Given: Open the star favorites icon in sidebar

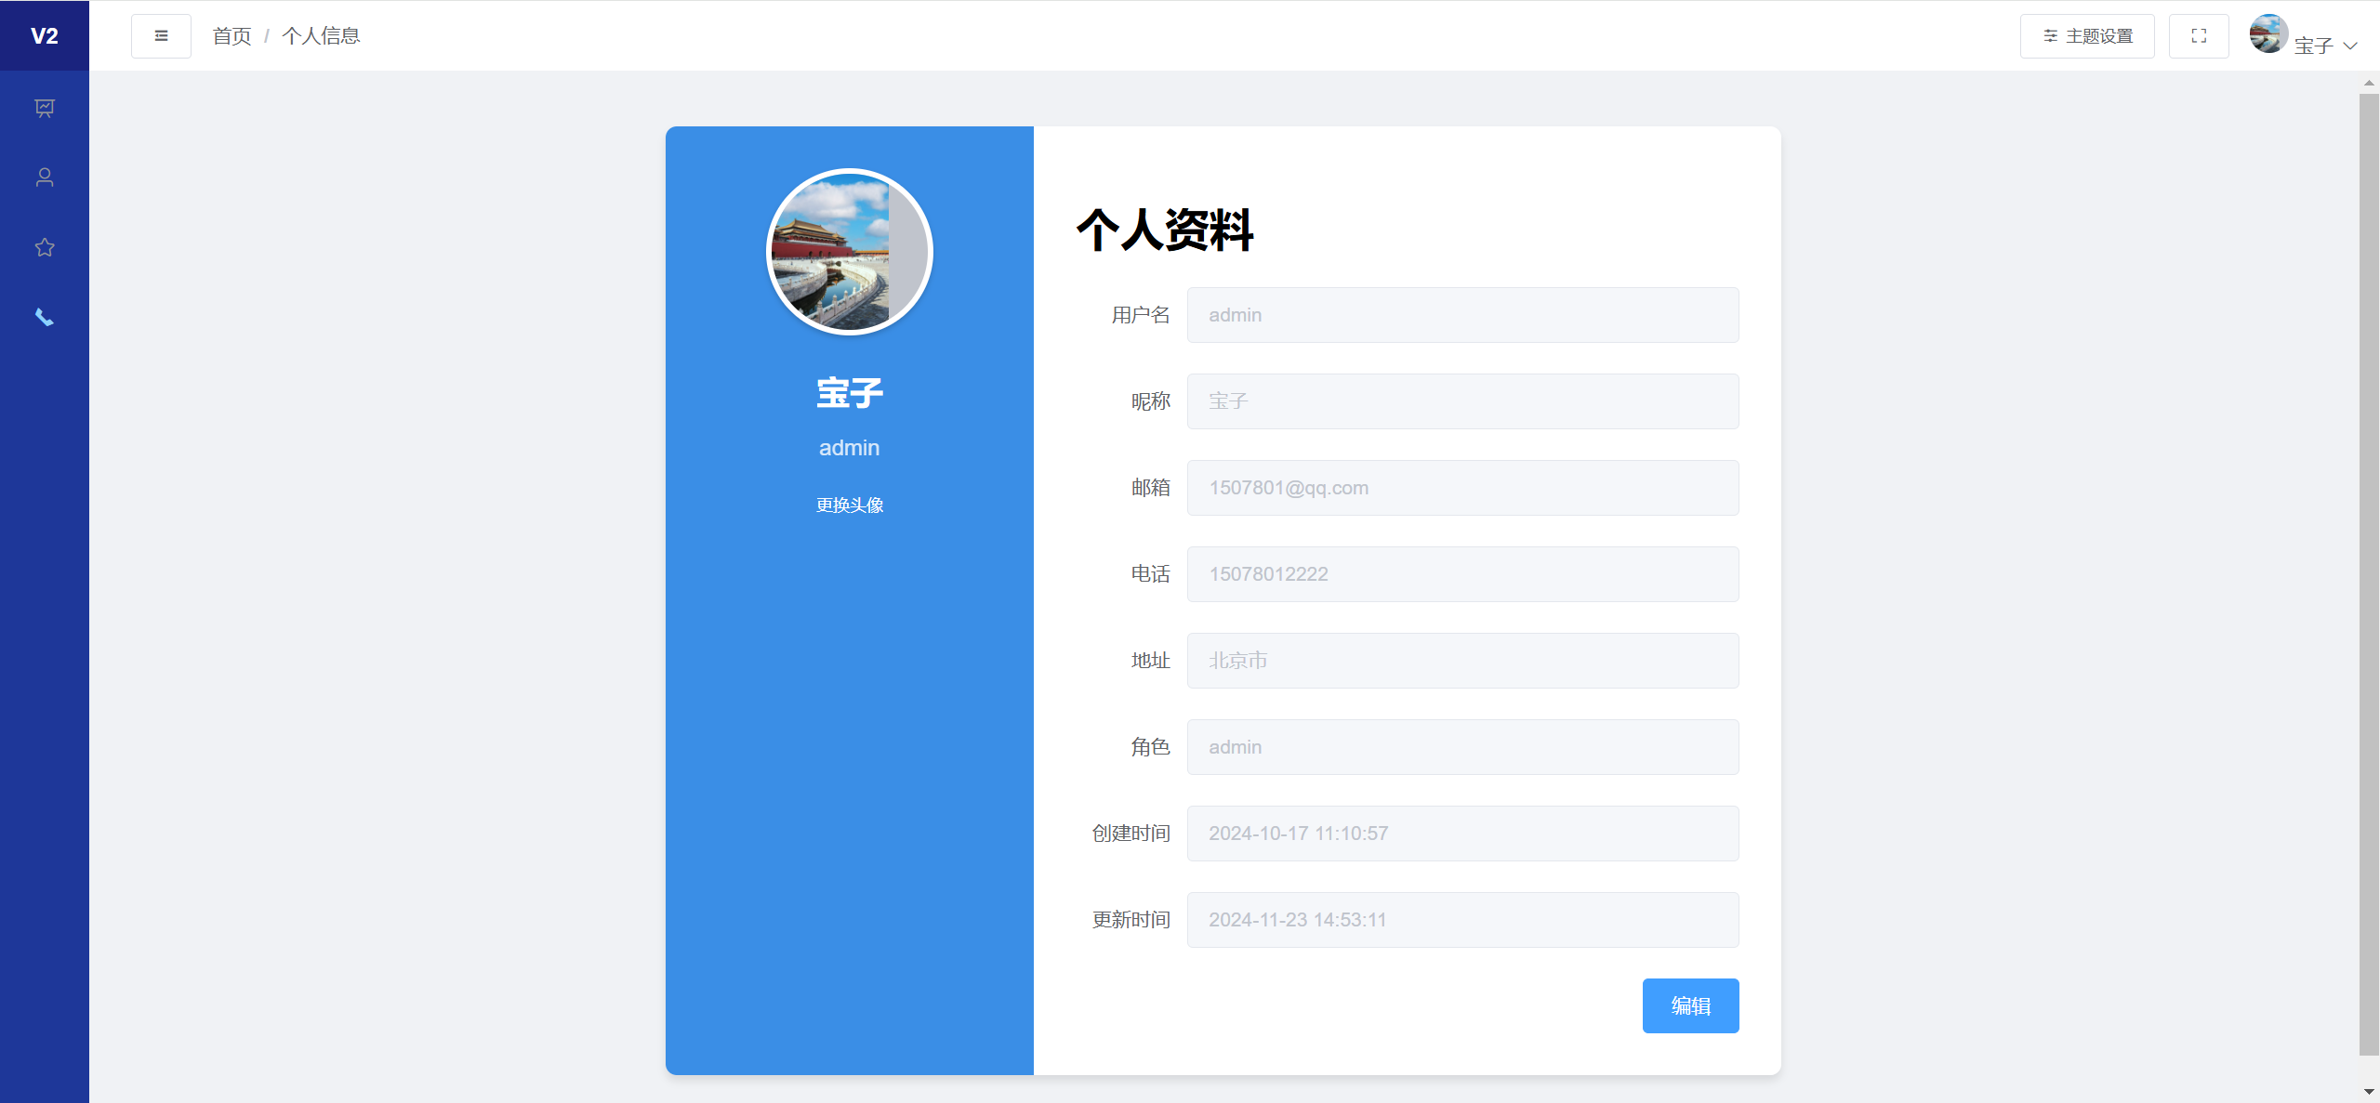Looking at the screenshot, I should coord(45,247).
